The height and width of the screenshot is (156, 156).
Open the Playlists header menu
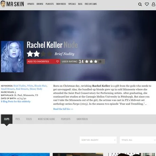pos(50,4)
